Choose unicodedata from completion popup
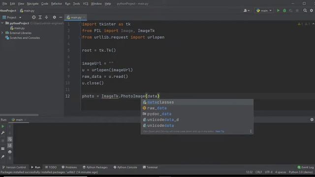Image resolution: width=315 pixels, height=177 pixels. pyautogui.click(x=197, y=125)
